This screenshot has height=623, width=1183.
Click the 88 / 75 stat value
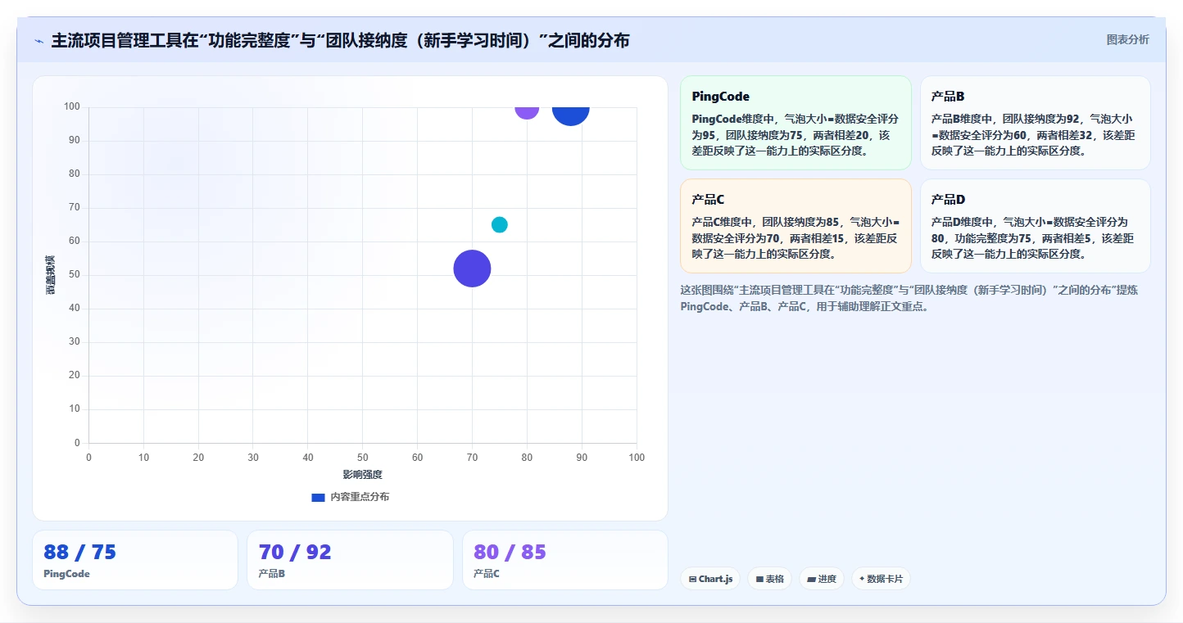tap(79, 552)
